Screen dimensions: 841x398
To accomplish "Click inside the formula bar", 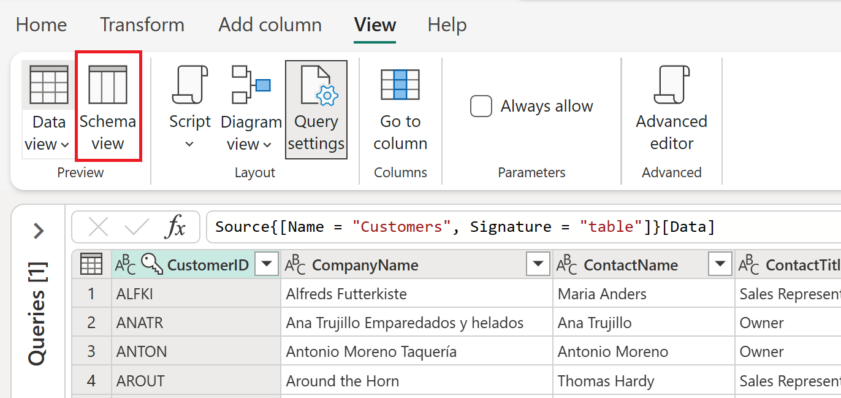I will [x=429, y=227].
